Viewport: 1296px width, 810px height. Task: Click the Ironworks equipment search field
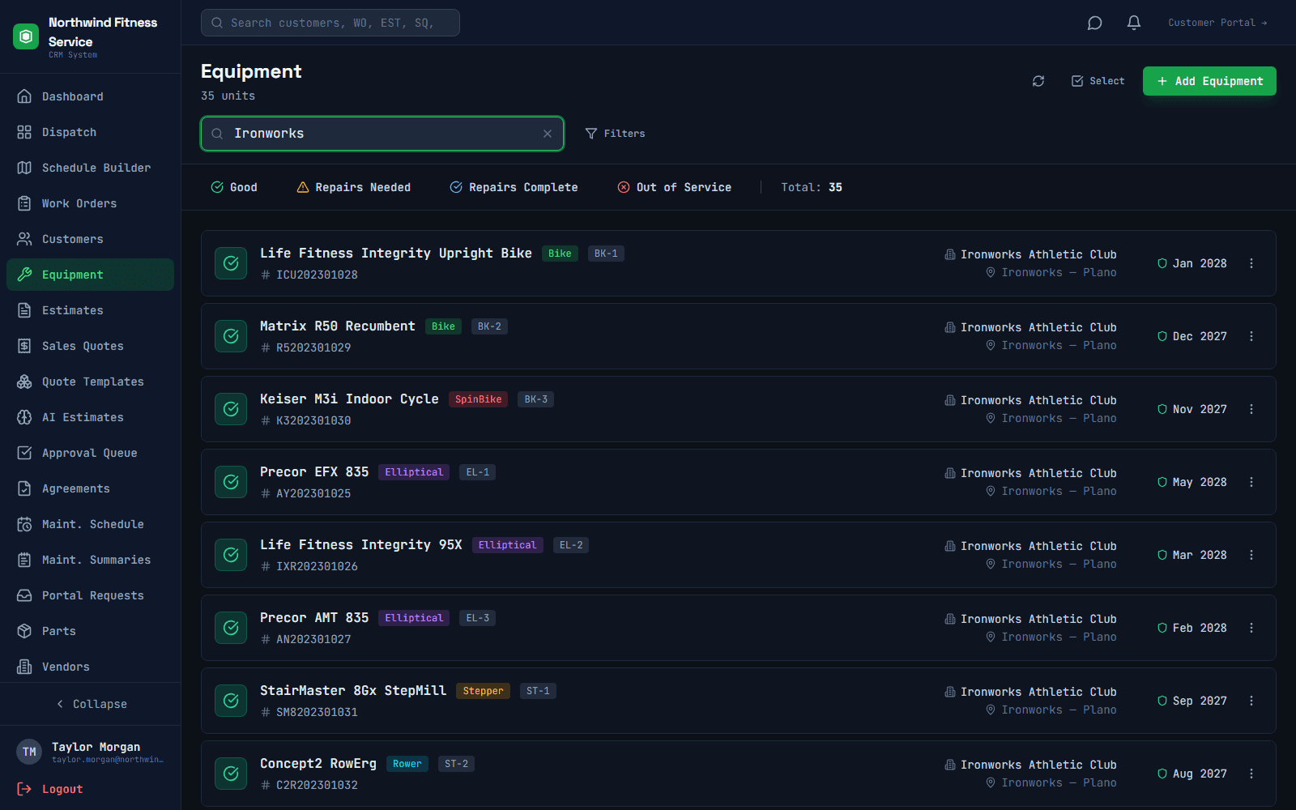click(x=382, y=134)
